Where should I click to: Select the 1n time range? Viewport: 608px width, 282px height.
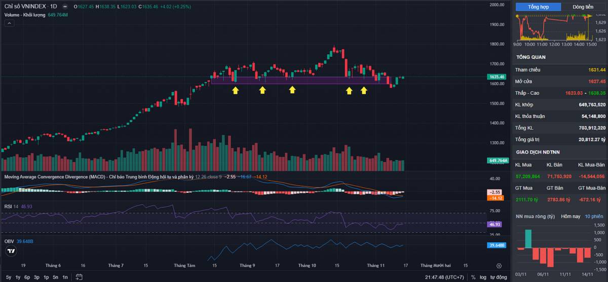[65, 277]
